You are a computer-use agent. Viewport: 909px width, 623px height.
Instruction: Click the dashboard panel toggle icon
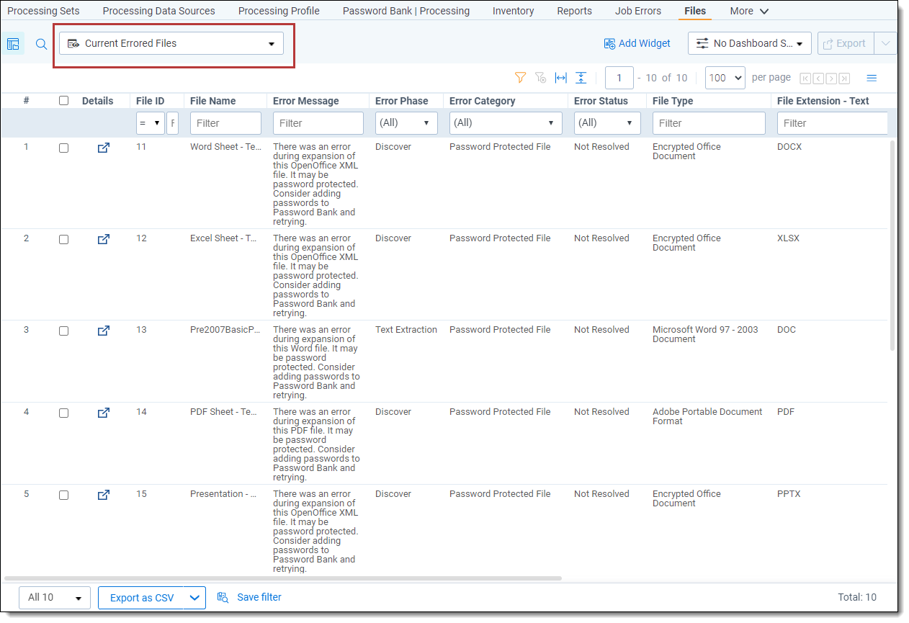(x=13, y=44)
